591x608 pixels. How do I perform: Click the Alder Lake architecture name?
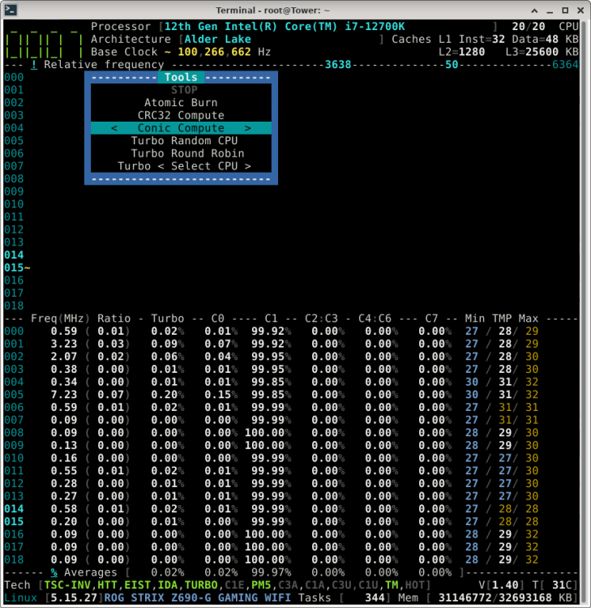(217, 40)
